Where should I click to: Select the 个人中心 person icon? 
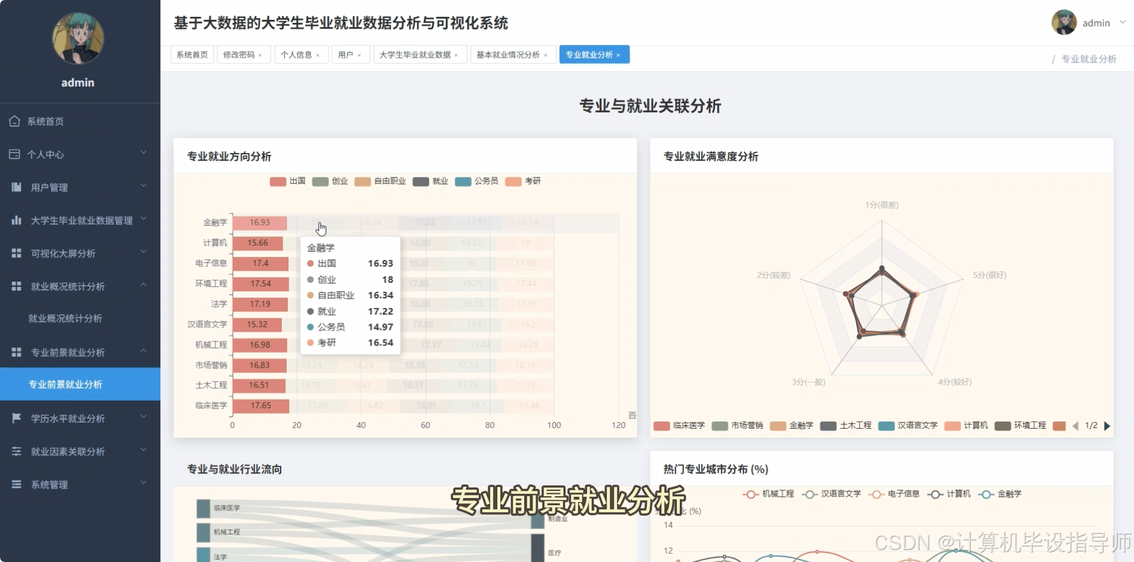(15, 154)
